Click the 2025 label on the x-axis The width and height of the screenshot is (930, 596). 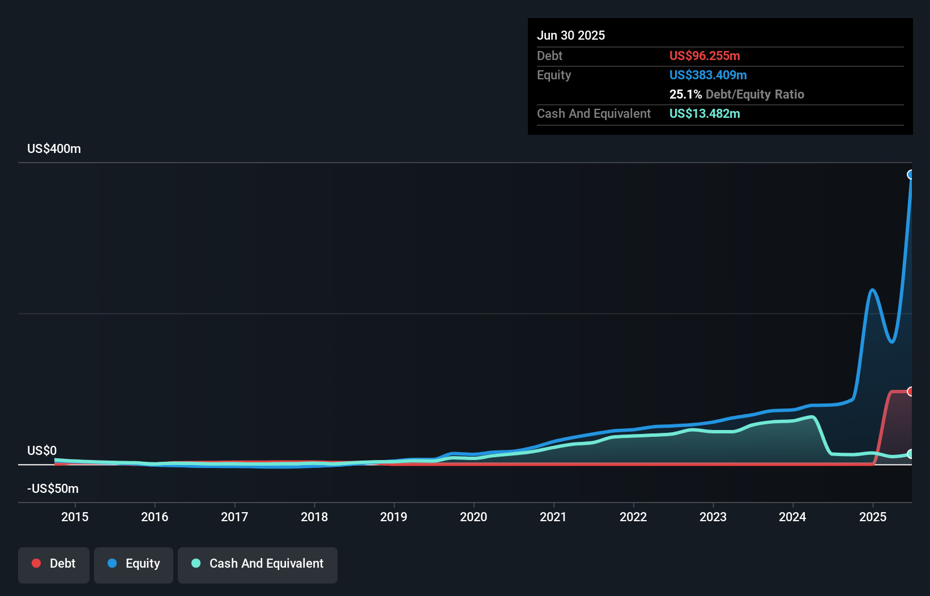(872, 517)
